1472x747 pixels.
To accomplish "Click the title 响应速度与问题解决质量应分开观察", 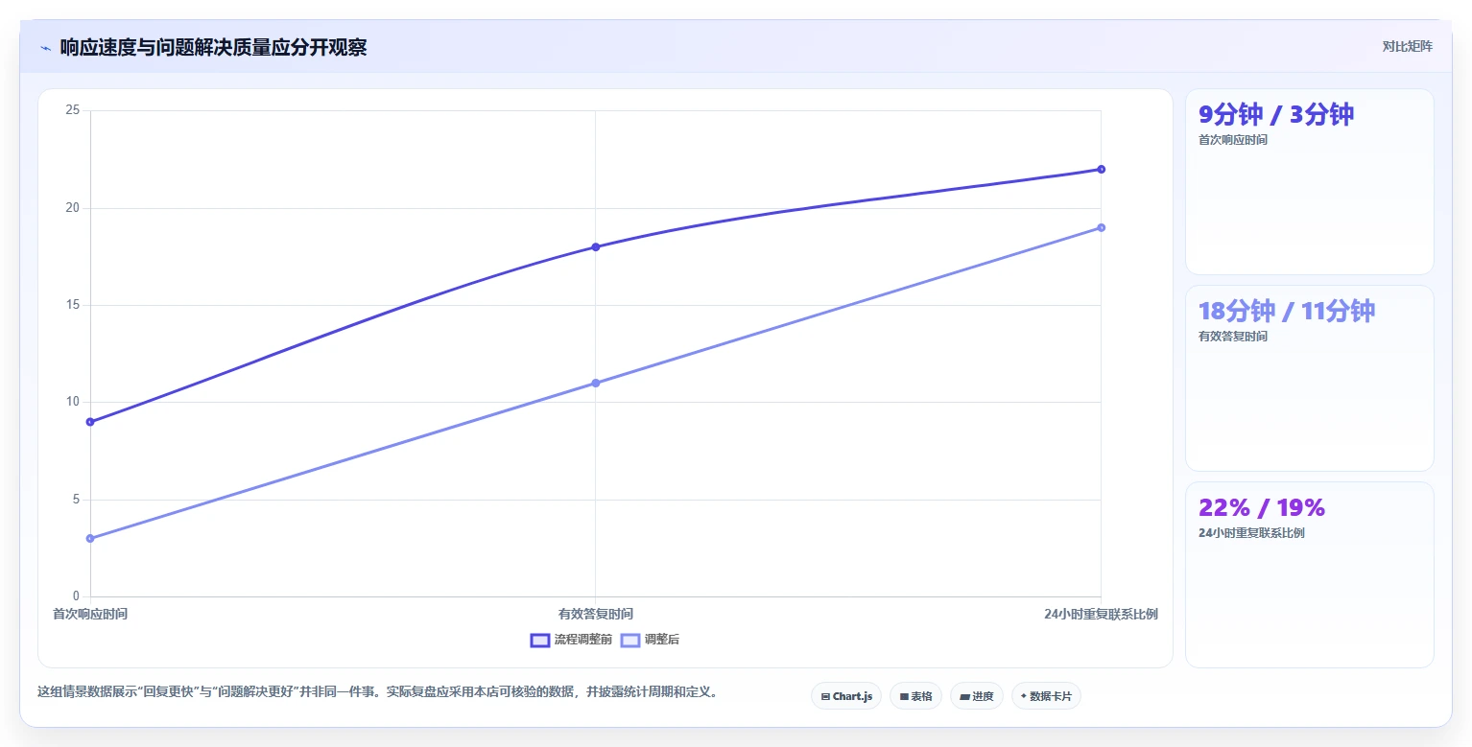I will (x=213, y=47).
